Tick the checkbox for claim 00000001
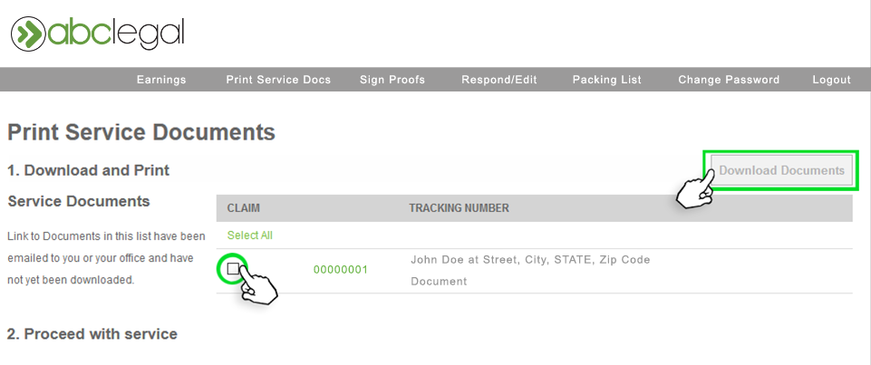Image resolution: width=871 pixels, height=365 pixels. coord(233,269)
